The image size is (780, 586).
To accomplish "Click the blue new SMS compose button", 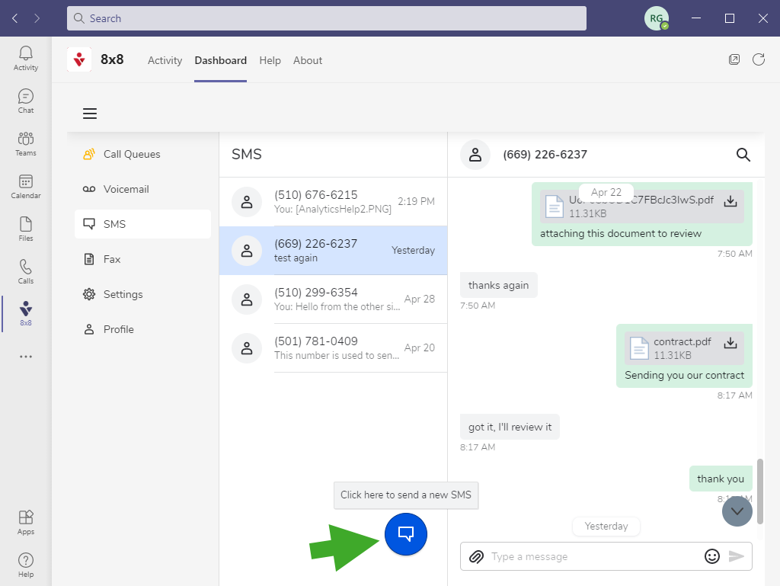I will pyautogui.click(x=406, y=534).
